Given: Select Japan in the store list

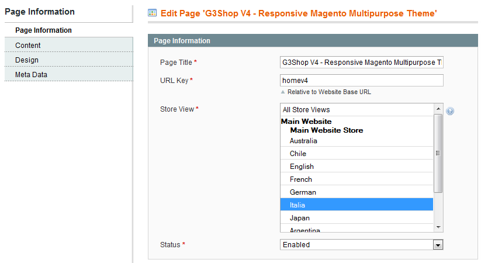Looking at the screenshot, I should point(357,218).
